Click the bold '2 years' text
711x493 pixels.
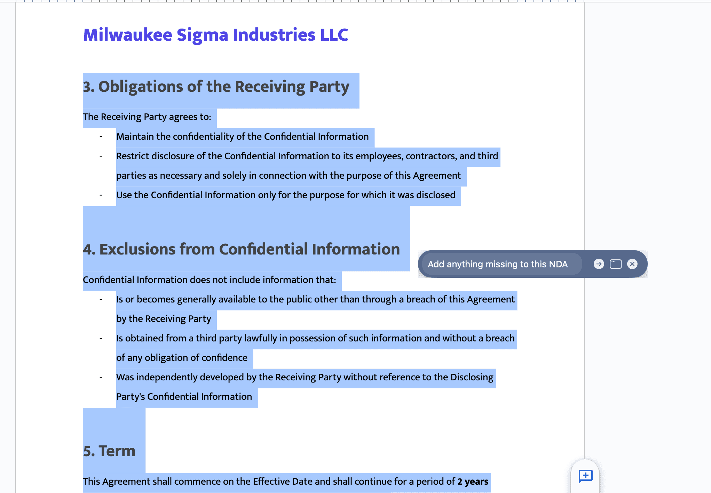point(473,482)
